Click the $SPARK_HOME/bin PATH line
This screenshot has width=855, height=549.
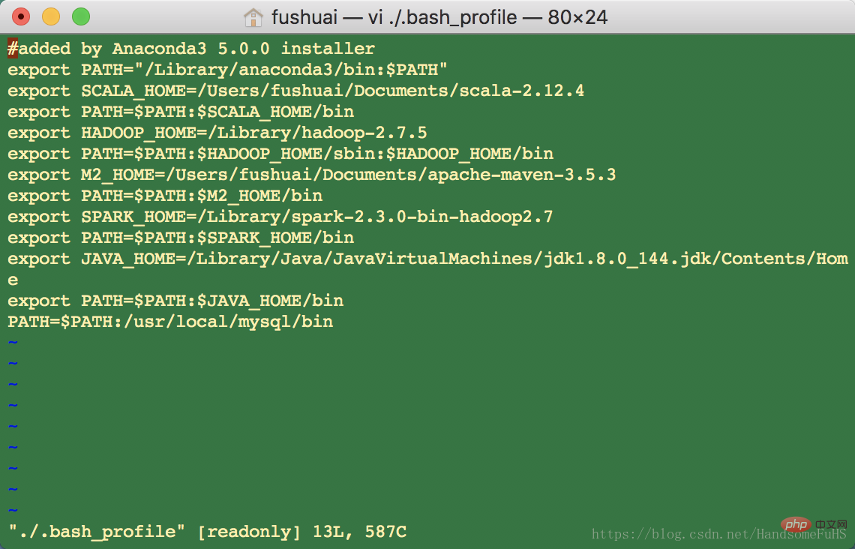point(181,238)
